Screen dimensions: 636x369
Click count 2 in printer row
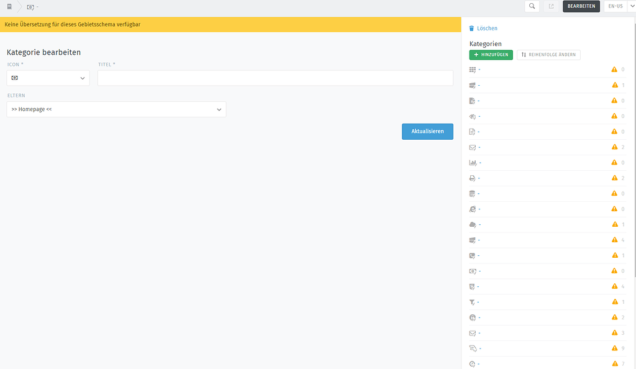[623, 178]
